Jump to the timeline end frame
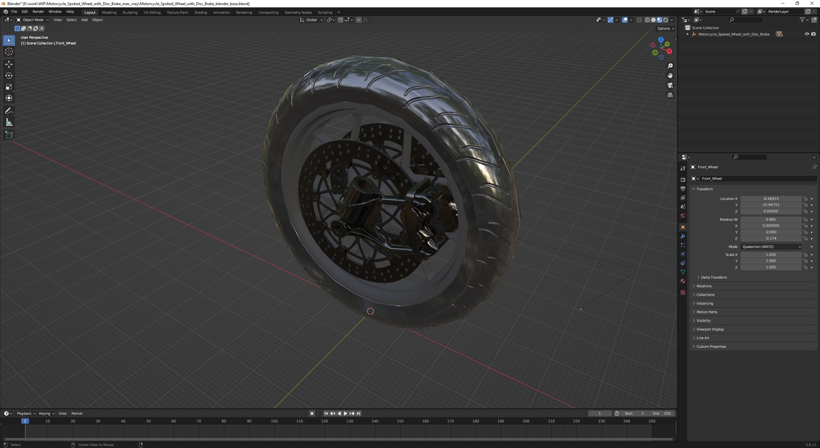The width and height of the screenshot is (820, 448). pyautogui.click(x=358, y=413)
